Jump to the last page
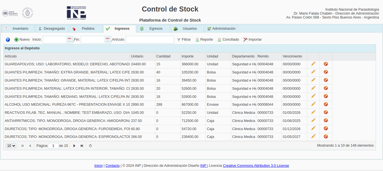The height and width of the screenshot is (171, 383). pyautogui.click(x=82, y=146)
